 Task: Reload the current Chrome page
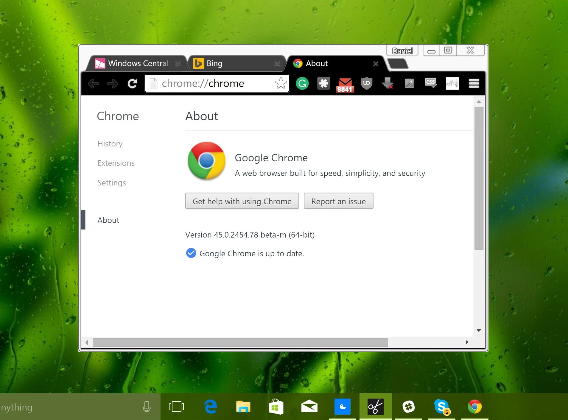point(132,84)
